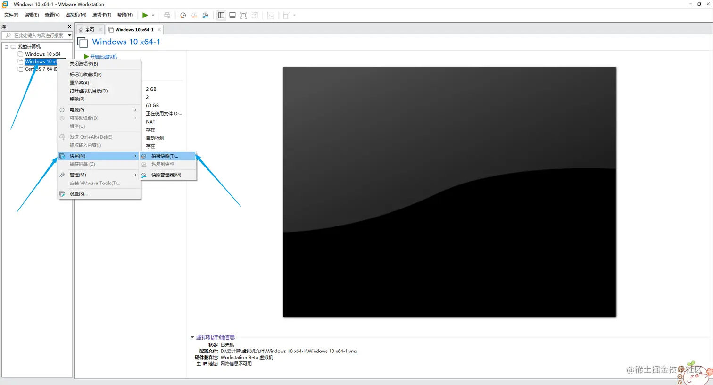Click the take snapshot toolbar clock icon

point(183,15)
